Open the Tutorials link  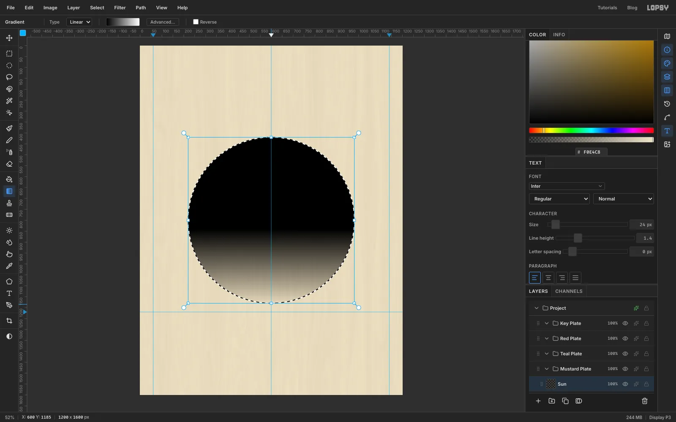click(607, 8)
